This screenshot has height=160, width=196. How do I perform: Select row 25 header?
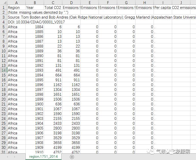click(4, 123)
